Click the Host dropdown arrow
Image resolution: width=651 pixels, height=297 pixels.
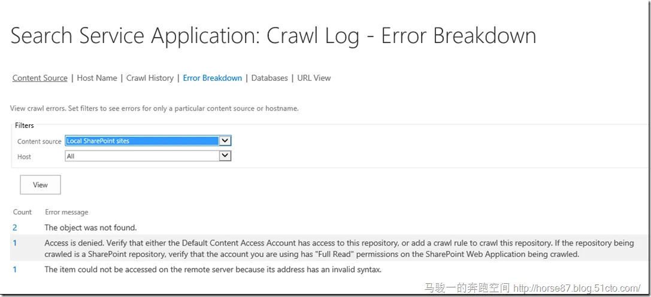click(225, 156)
